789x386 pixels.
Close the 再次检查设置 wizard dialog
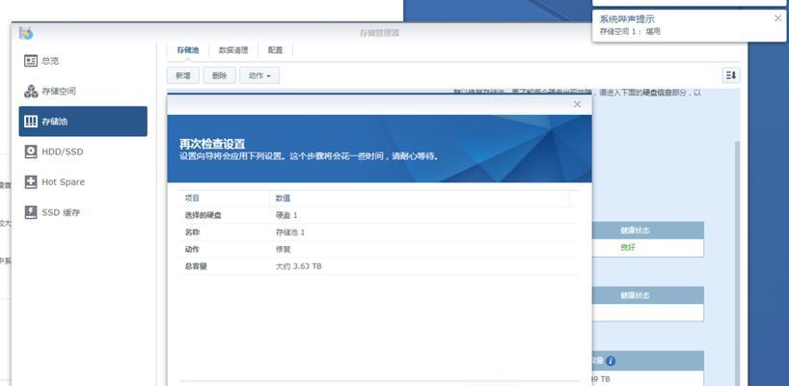pos(577,104)
